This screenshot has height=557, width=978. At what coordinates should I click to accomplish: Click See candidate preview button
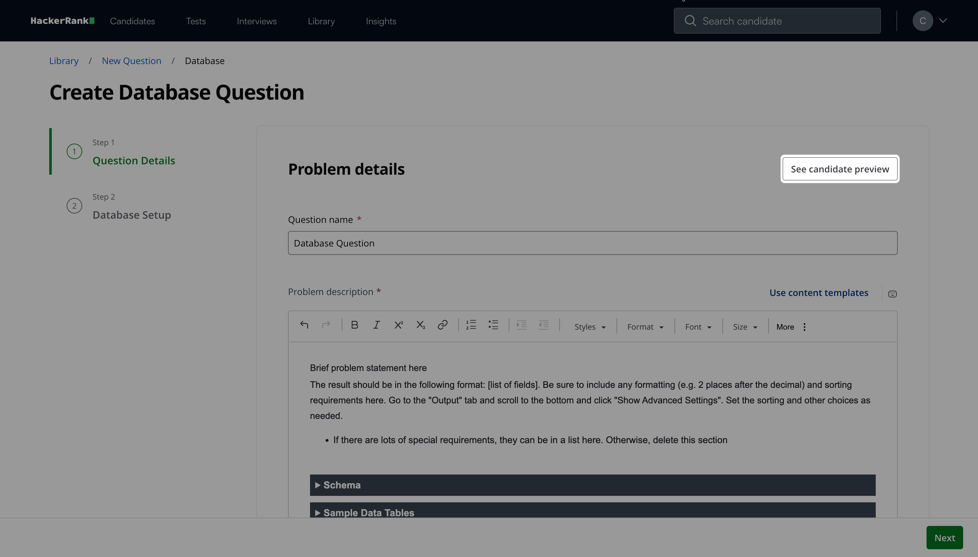click(839, 169)
